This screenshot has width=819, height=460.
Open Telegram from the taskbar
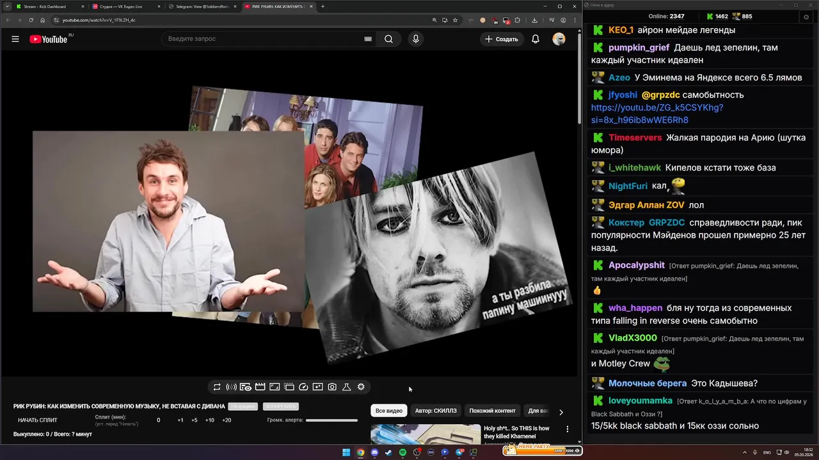pos(459,452)
